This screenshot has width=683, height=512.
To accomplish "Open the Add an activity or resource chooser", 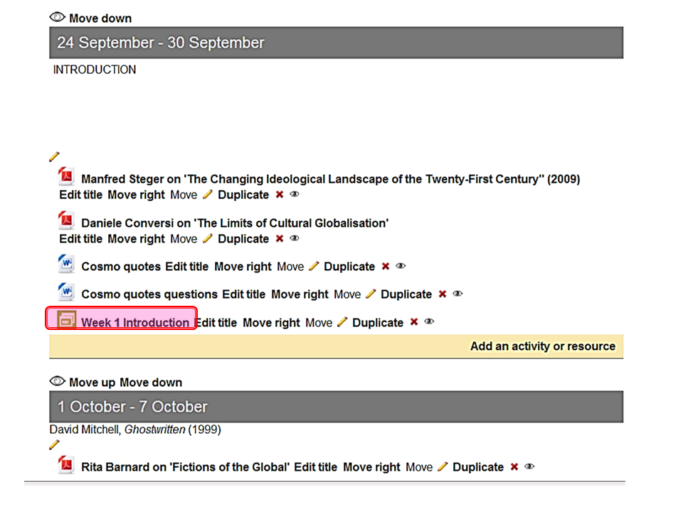I will pyautogui.click(x=542, y=346).
